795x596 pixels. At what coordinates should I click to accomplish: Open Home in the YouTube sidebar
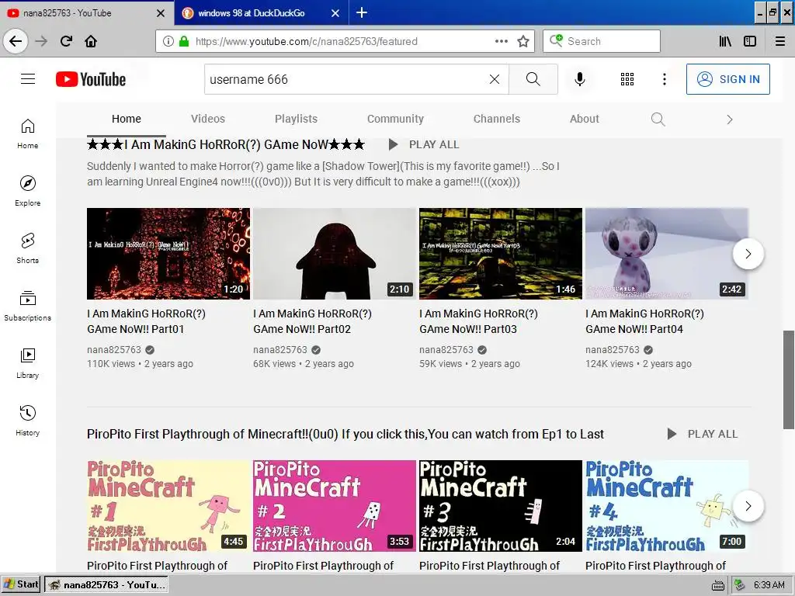click(27, 133)
